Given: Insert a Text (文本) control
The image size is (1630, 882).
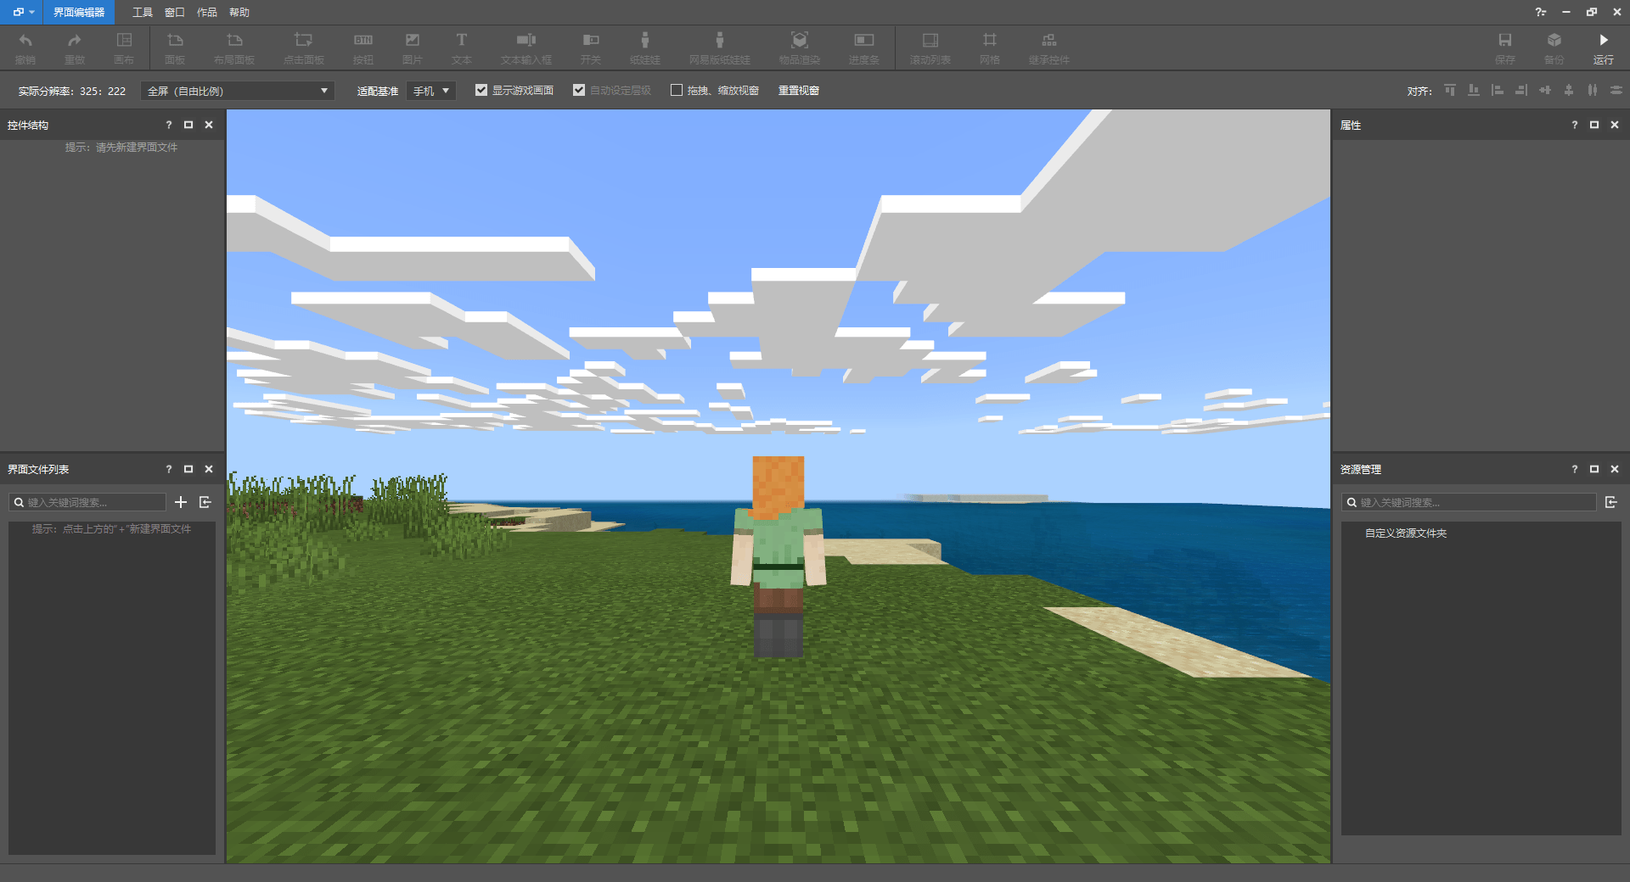Looking at the screenshot, I should click(x=462, y=47).
